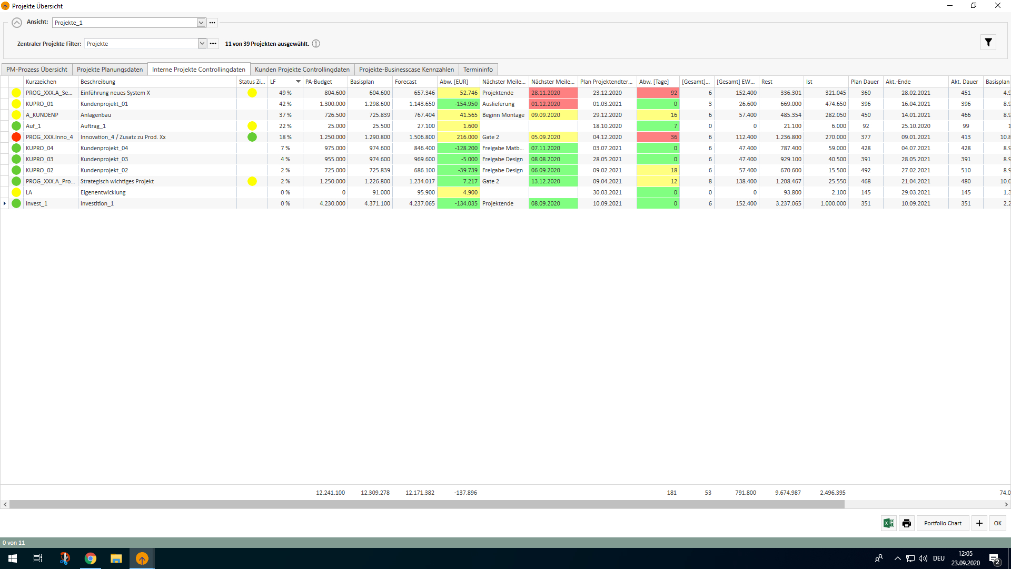Switch to the Termininfo tab
1011x569 pixels.
[478, 69]
